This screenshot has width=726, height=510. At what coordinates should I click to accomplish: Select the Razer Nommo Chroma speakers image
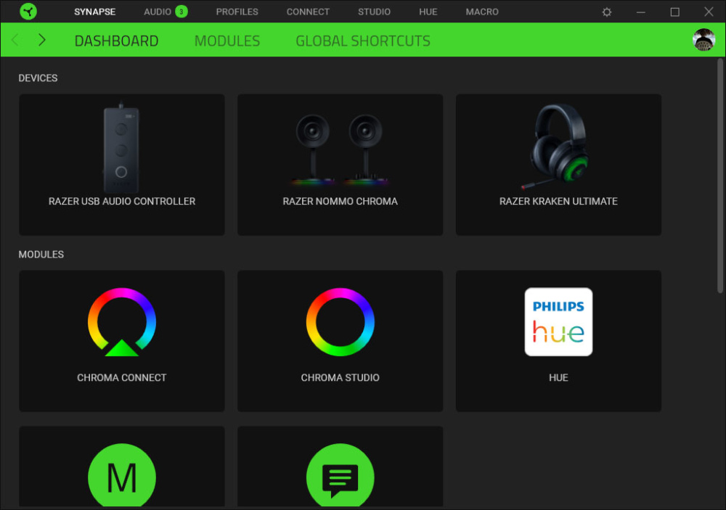tap(340, 149)
